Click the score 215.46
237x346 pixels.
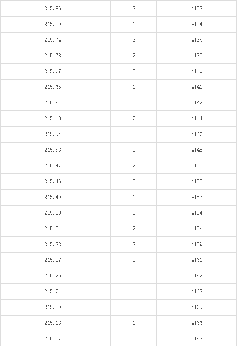[53, 181]
